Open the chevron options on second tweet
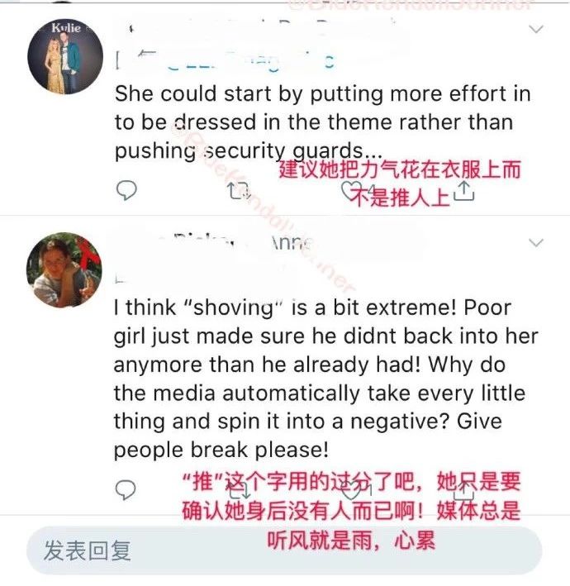 click(536, 243)
